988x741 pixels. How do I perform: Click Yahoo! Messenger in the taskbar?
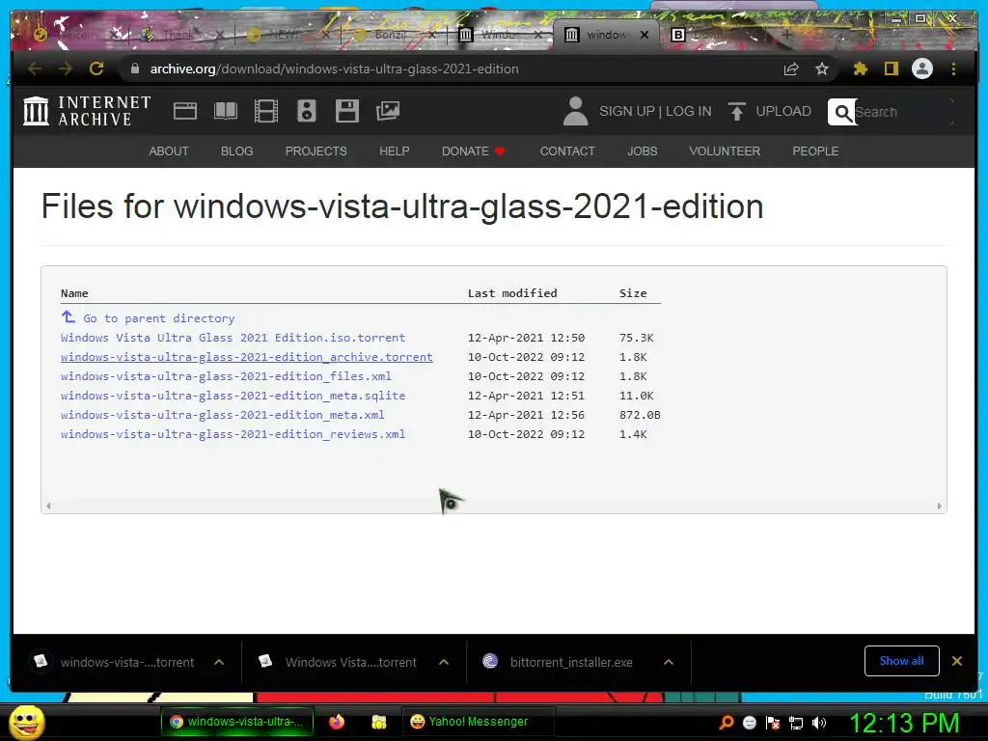tap(478, 722)
